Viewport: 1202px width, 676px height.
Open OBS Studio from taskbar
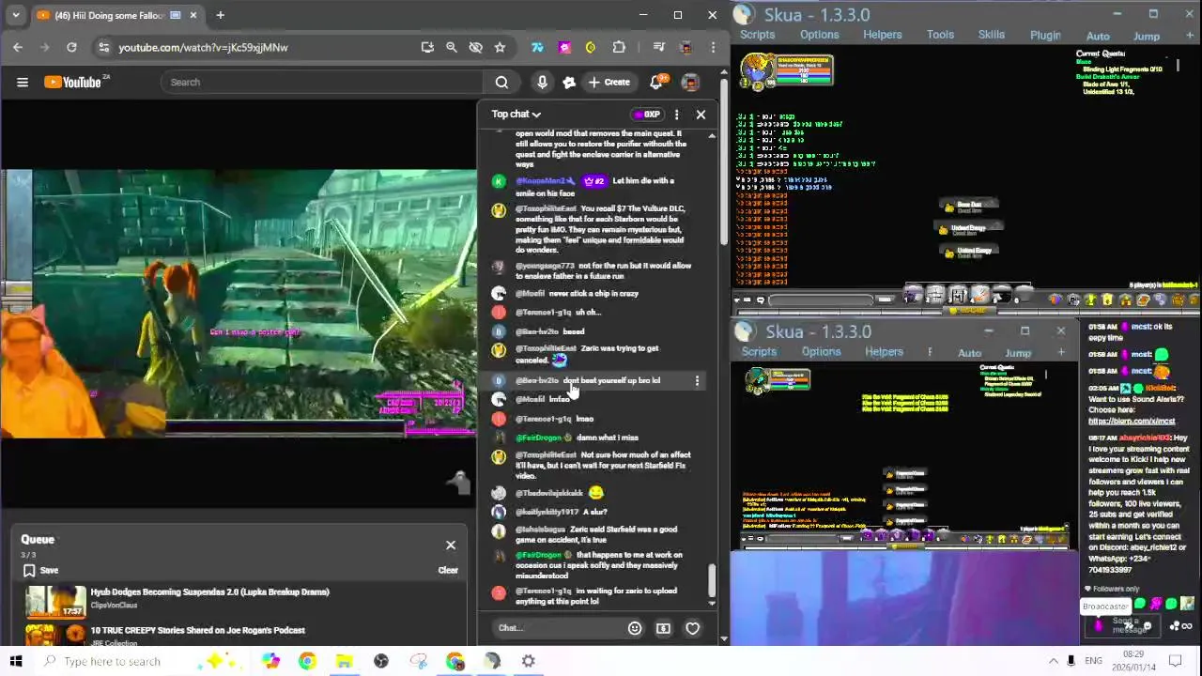(381, 661)
